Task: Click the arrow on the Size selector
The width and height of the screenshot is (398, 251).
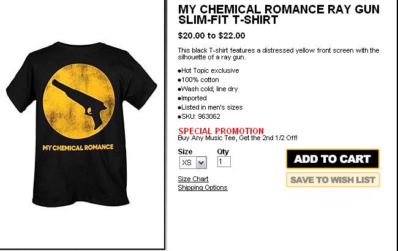Action: [201, 163]
